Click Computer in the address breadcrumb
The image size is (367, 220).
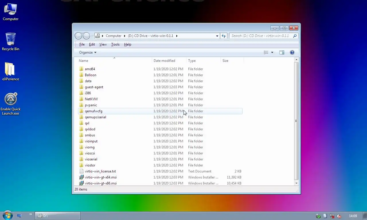pyautogui.click(x=114, y=36)
